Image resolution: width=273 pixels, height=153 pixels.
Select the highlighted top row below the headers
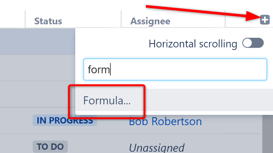pyautogui.click(x=37, y=42)
